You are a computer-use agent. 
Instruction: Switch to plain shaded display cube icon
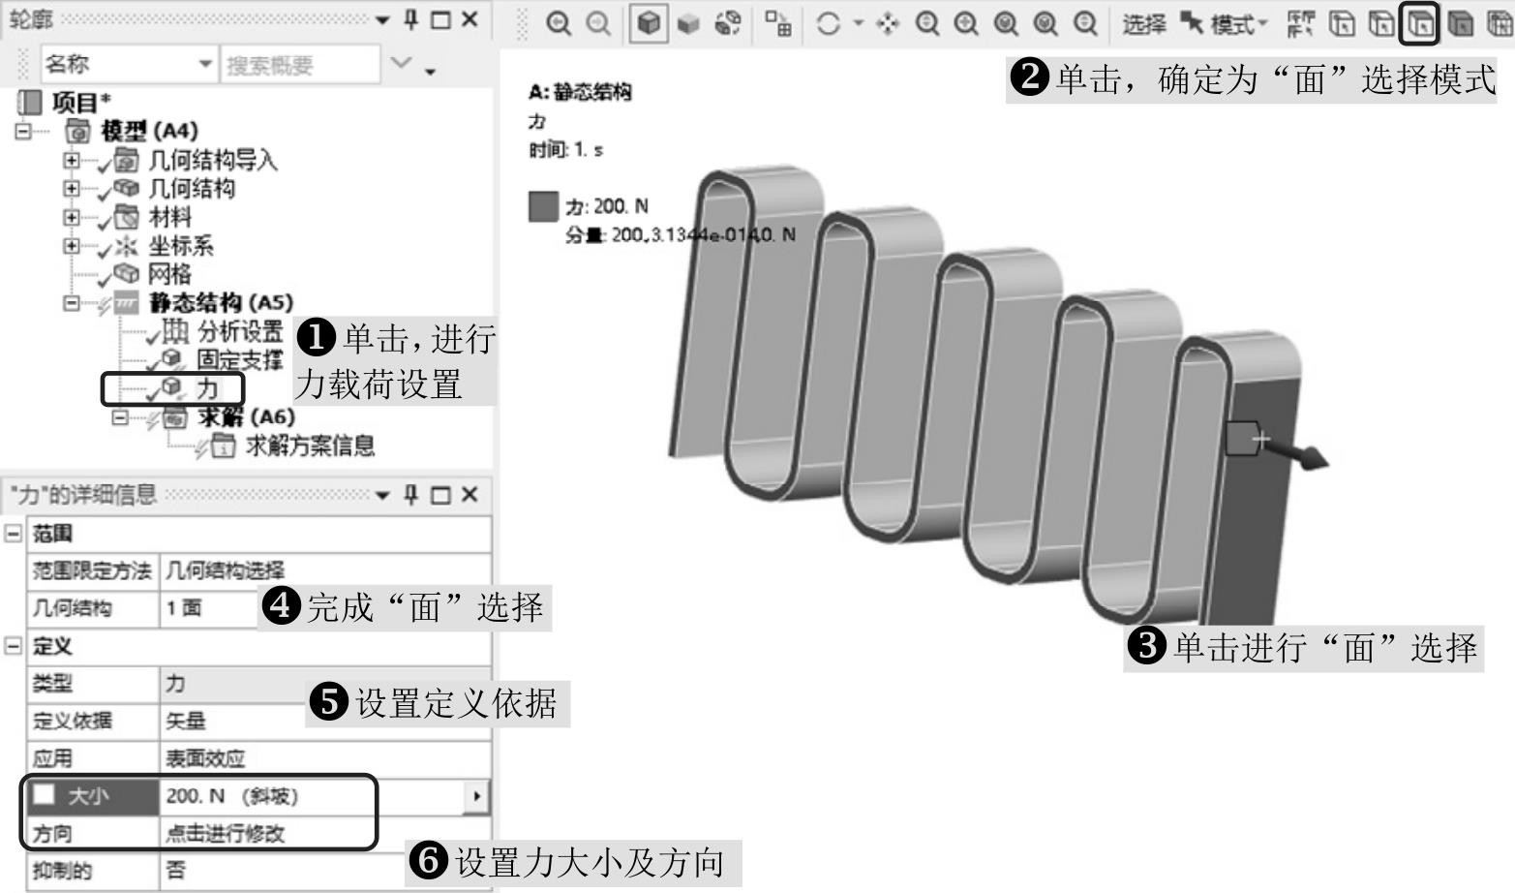[x=688, y=23]
